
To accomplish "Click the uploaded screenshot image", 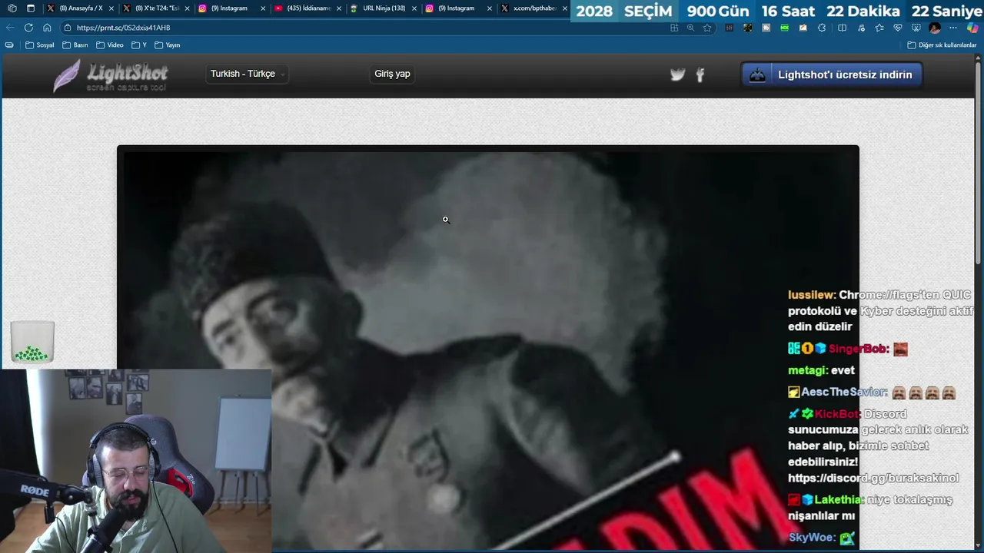I will tap(487, 350).
